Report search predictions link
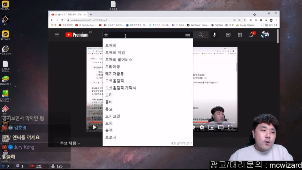302x170 pixels. [181, 143]
